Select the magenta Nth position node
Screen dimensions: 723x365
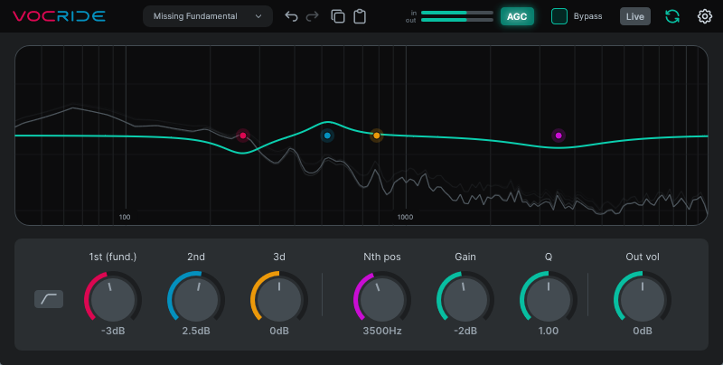pyautogui.click(x=559, y=136)
